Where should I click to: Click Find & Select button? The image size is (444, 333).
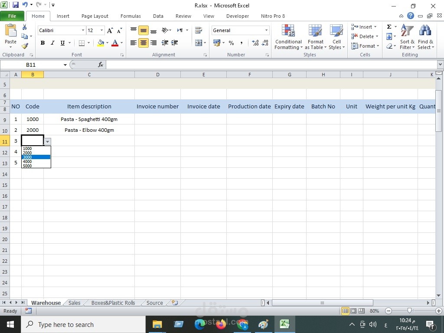click(x=426, y=37)
